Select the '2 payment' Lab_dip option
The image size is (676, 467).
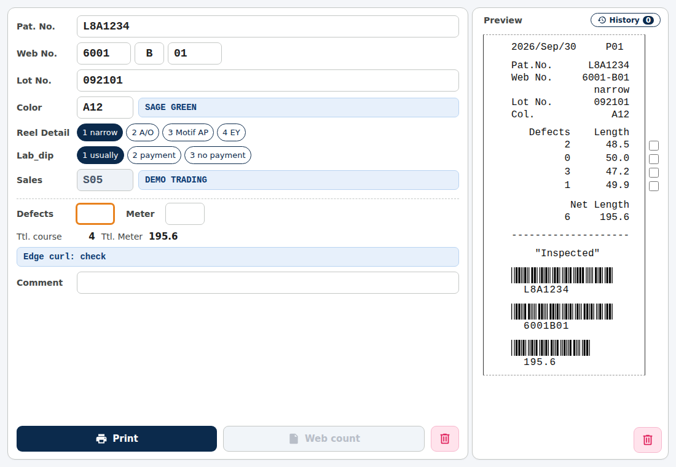pos(154,155)
